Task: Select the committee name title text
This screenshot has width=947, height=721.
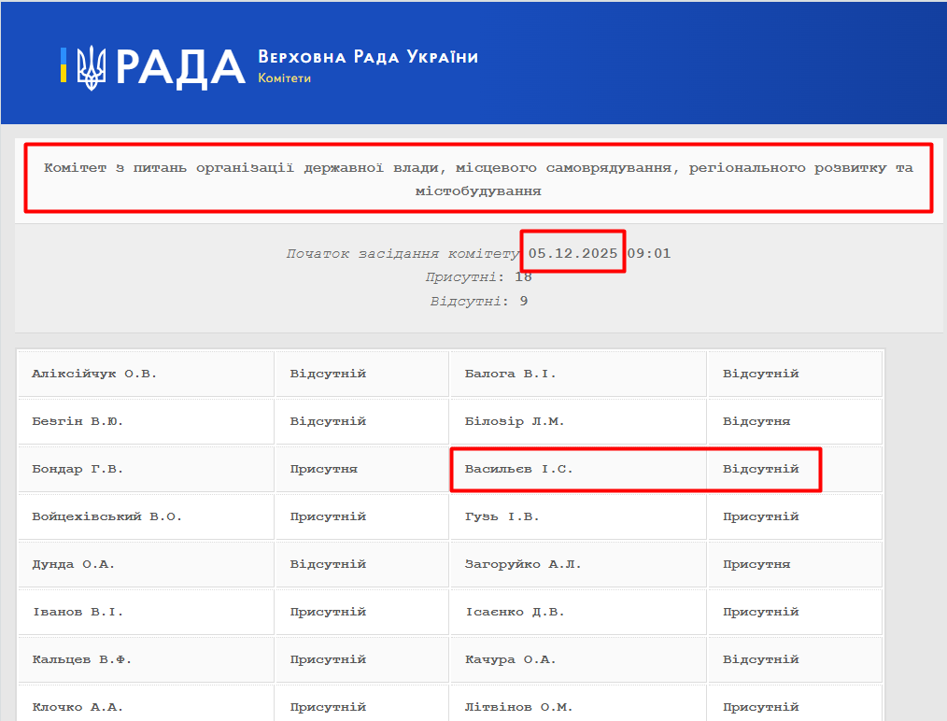Action: pos(478,179)
